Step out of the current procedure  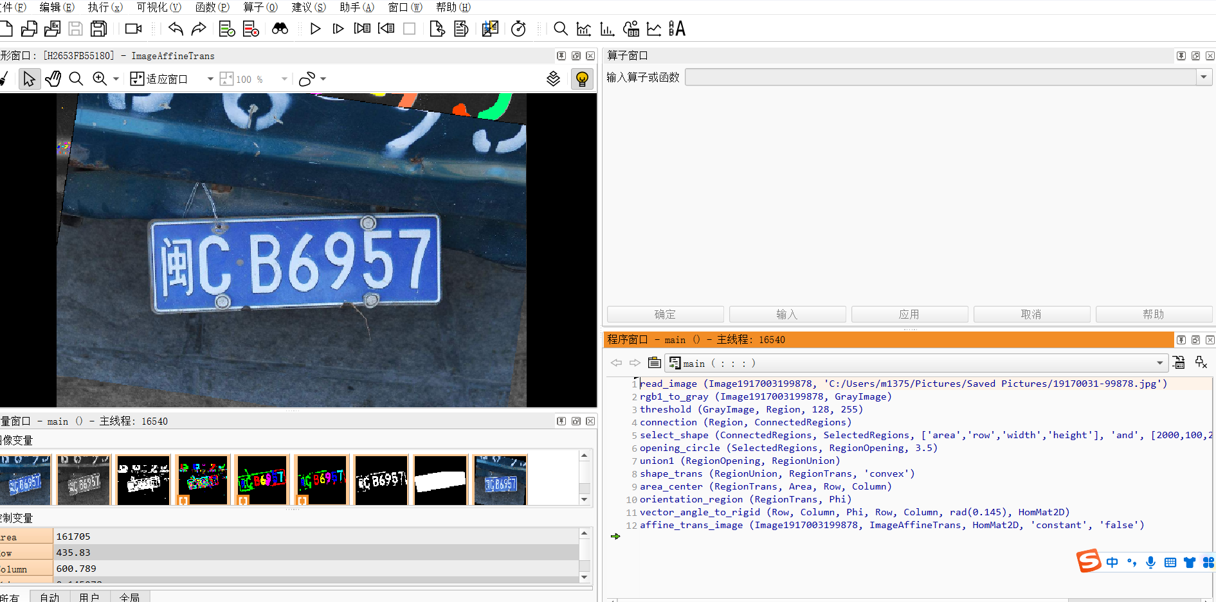386,29
